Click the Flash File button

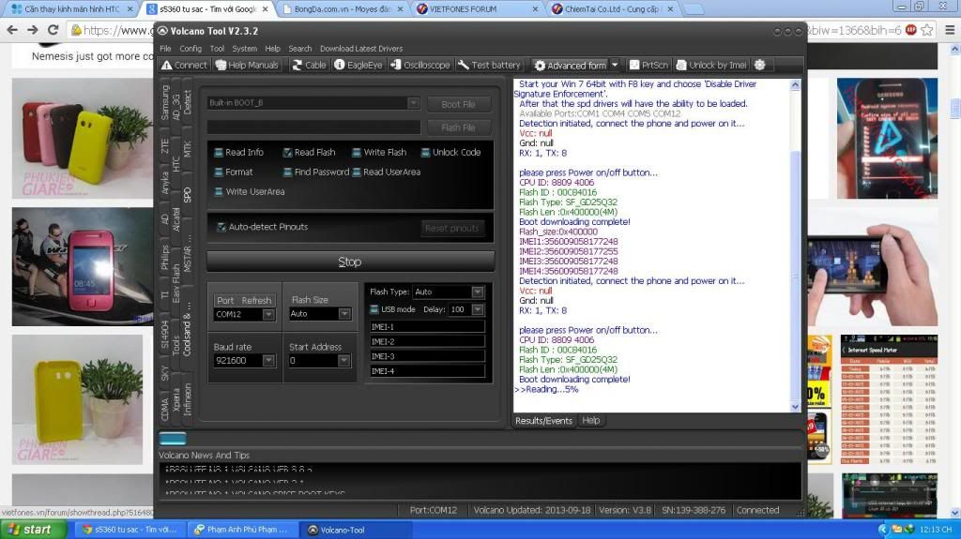tap(459, 127)
